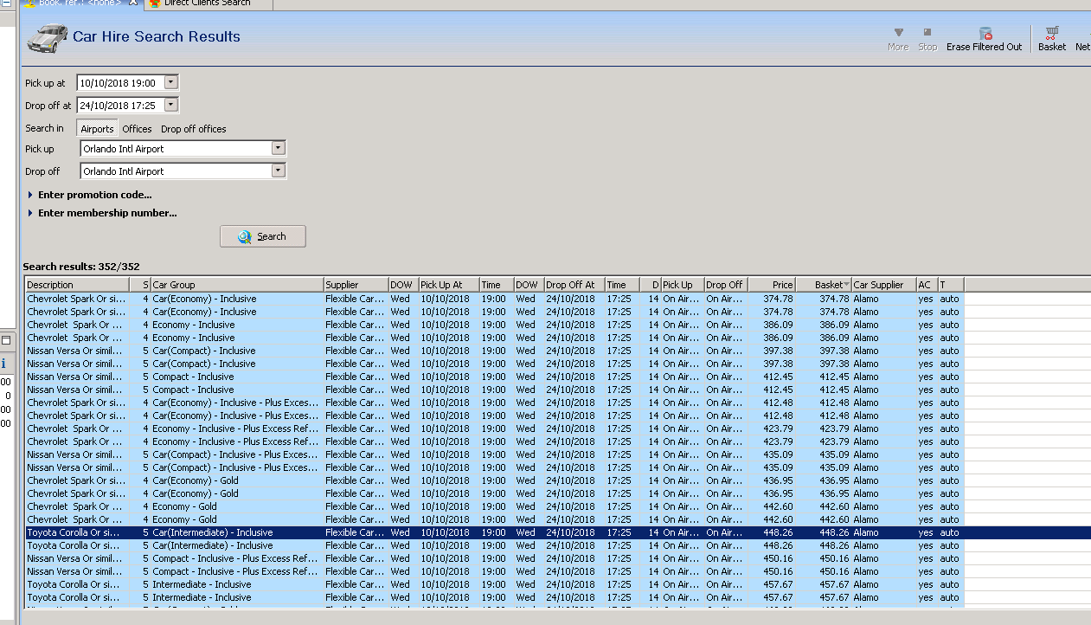Open the More toolbar menu arrow

[x=898, y=33]
